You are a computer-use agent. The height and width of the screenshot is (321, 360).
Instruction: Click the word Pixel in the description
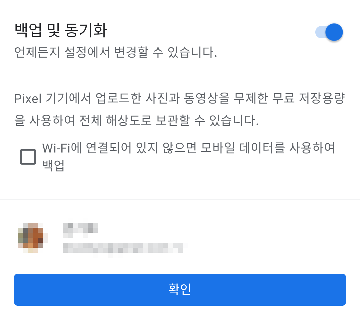tap(28, 99)
